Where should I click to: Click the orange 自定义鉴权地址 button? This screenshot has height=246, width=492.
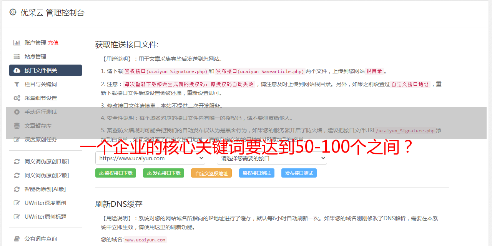(211, 173)
